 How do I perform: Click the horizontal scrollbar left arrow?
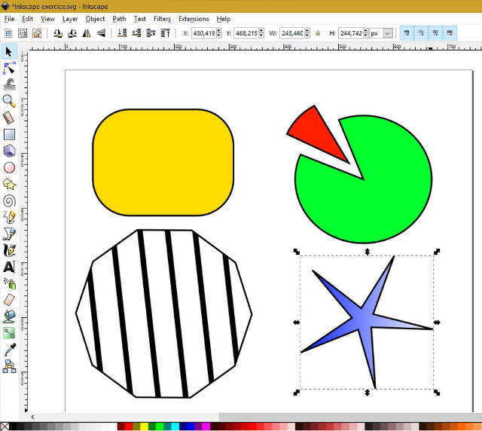point(32,417)
